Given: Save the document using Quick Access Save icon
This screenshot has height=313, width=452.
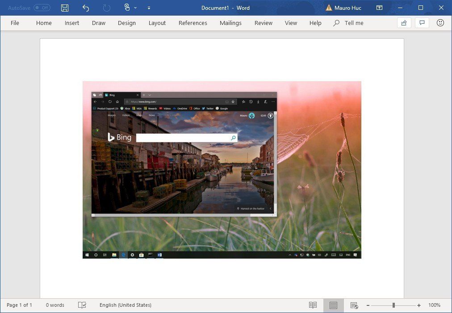Looking at the screenshot, I should coord(64,8).
